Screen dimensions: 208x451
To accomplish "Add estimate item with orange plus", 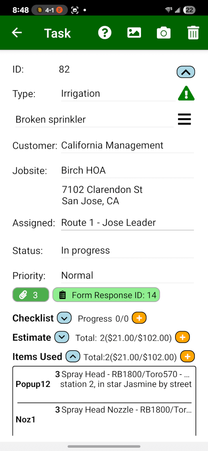I will pyautogui.click(x=183, y=337).
